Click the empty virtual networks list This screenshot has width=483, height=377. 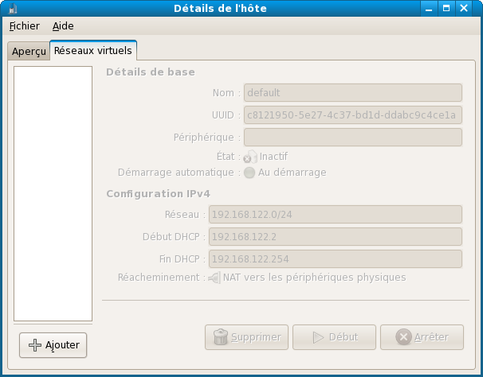pyautogui.click(x=53, y=194)
